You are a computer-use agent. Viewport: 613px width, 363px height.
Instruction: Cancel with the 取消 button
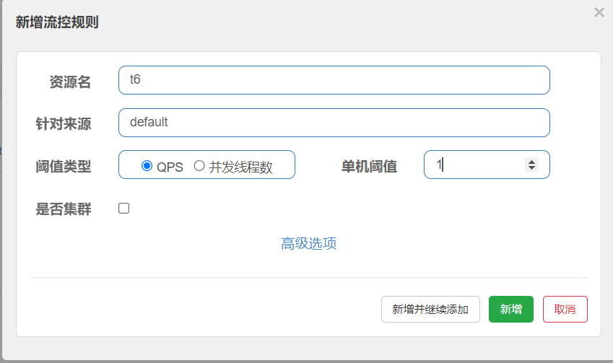565,309
